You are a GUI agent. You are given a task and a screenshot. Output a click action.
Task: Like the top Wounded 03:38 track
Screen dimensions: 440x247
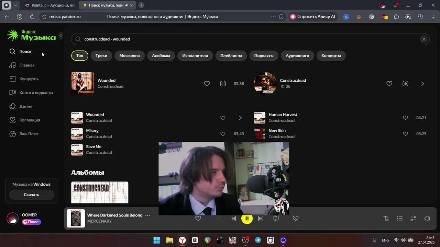tap(207, 84)
